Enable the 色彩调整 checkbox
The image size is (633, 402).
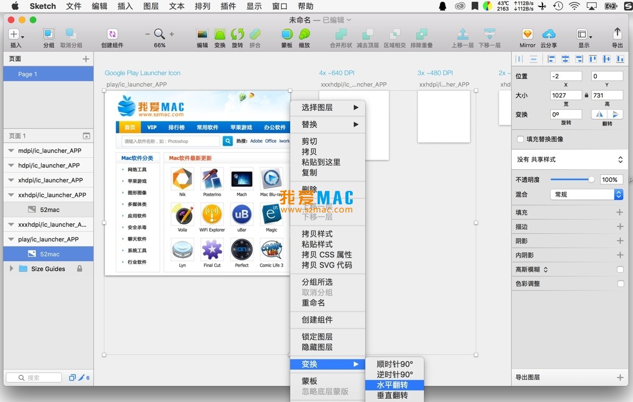[x=620, y=284]
